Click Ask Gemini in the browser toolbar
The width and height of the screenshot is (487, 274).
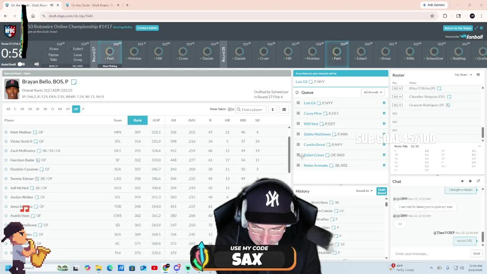433,5
